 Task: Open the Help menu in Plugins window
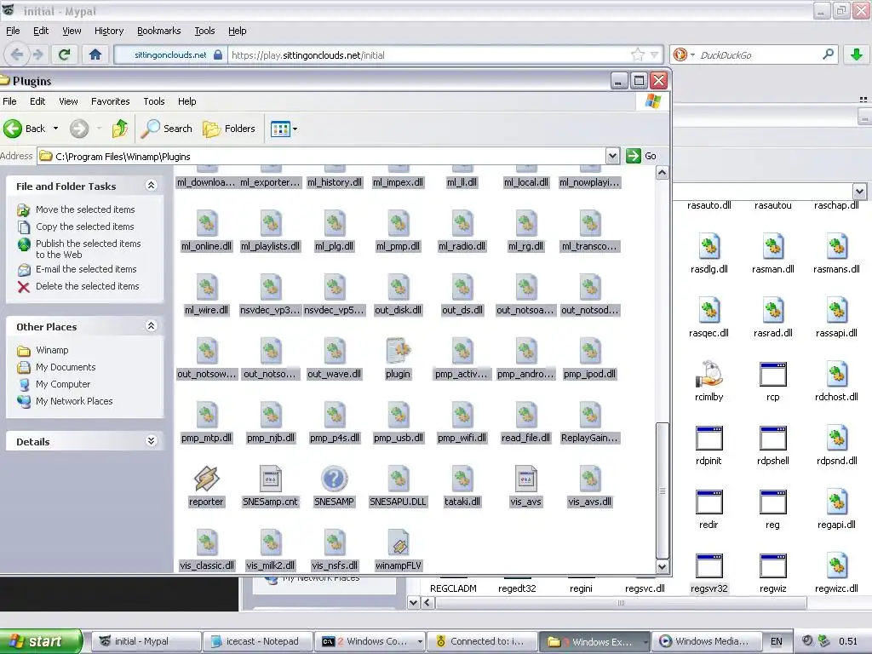[186, 101]
